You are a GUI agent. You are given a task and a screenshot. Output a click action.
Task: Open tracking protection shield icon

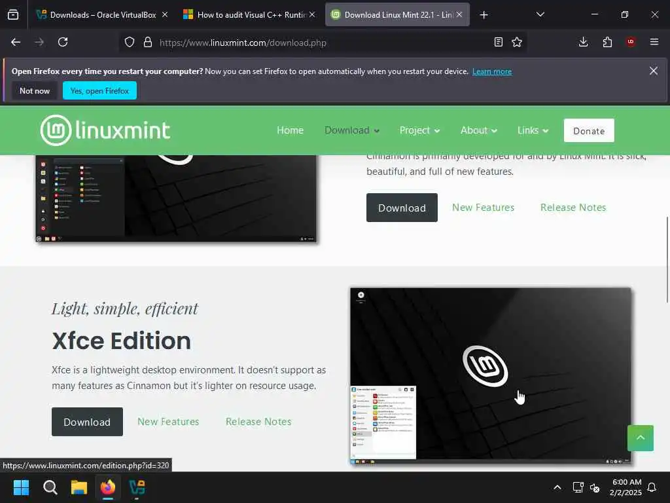(x=130, y=43)
